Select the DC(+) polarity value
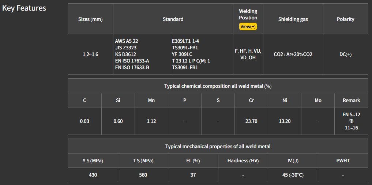The image size is (372, 185). coord(345,54)
